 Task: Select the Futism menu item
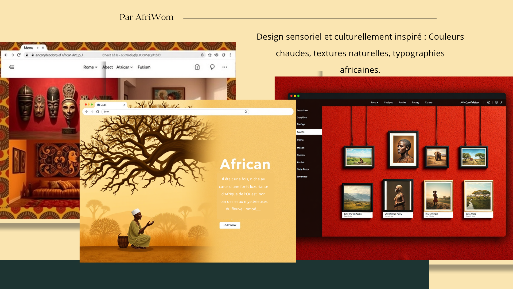(144, 67)
